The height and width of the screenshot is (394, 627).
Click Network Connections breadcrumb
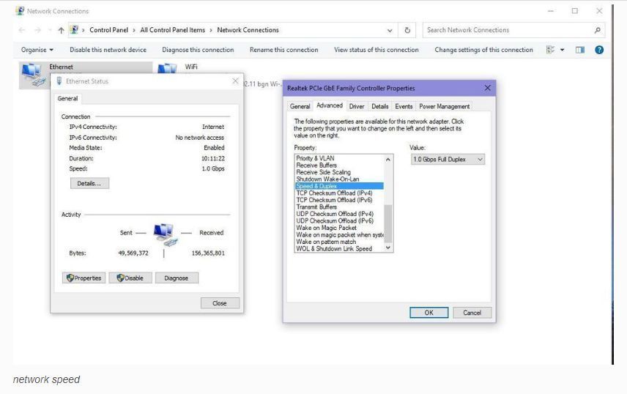click(x=248, y=30)
